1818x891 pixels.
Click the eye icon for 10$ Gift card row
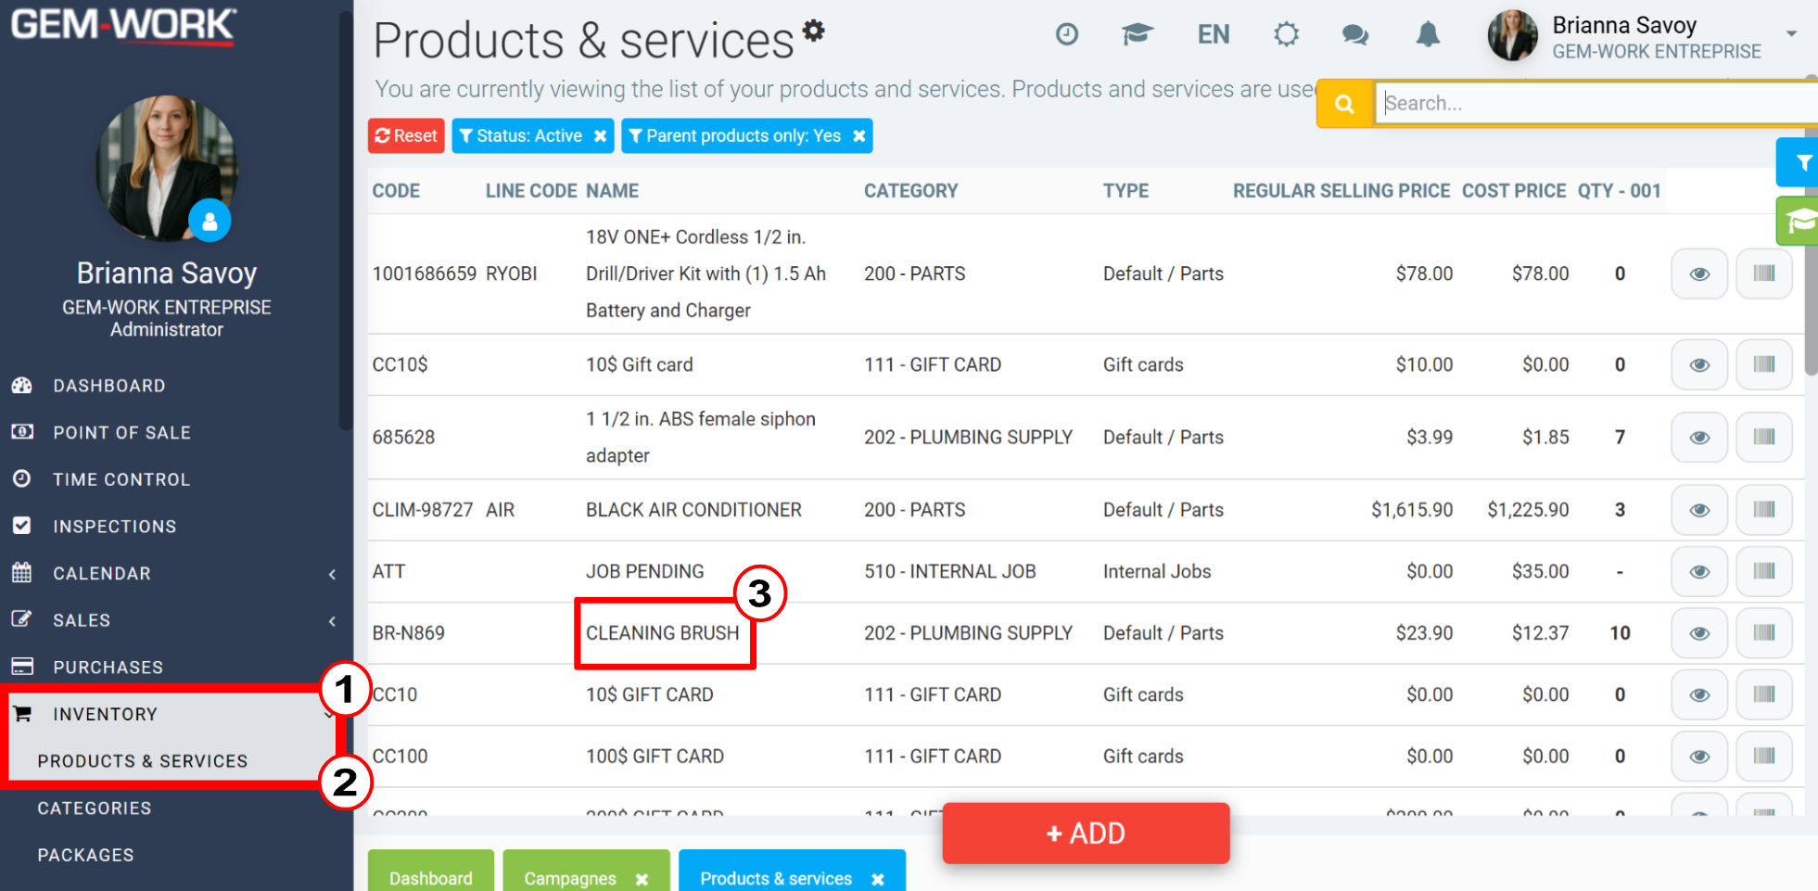1699,364
